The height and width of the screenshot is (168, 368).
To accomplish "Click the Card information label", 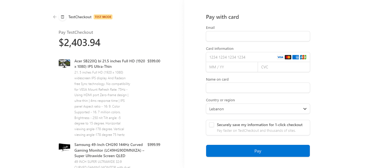I will point(220,48).
